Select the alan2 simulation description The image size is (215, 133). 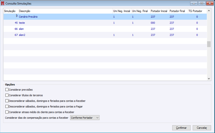pyautogui.click(x=22, y=35)
